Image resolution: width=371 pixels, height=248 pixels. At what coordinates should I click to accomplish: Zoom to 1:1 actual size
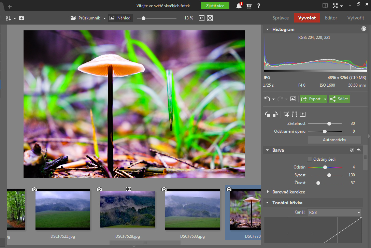(201, 18)
